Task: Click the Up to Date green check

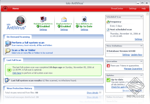Action: tap(77, 26)
